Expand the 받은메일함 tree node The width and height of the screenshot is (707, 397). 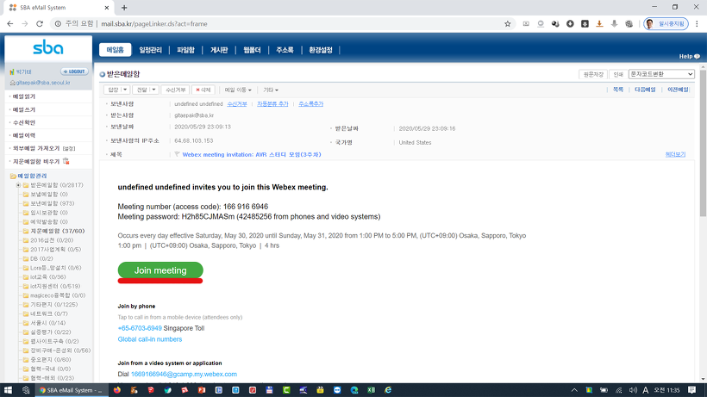(x=18, y=185)
